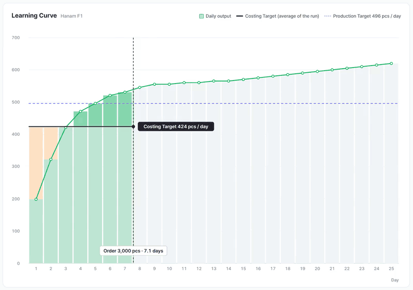Click the 700 y-axis label
Image resolution: width=413 pixels, height=290 pixels.
[16, 38]
